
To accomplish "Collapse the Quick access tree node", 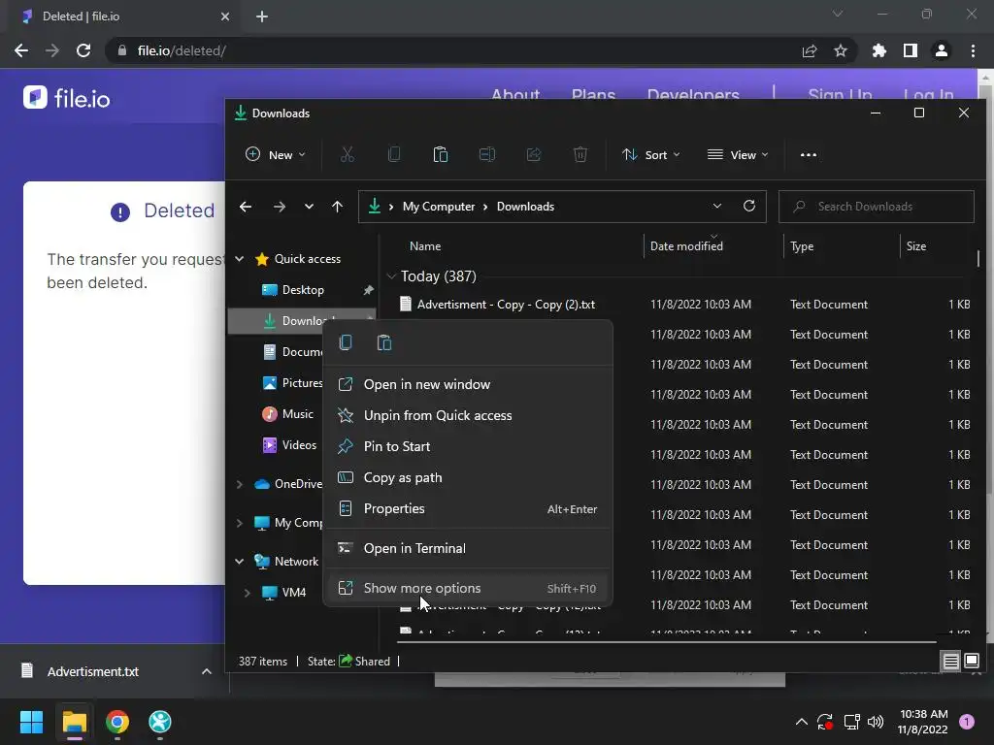I will click(x=240, y=258).
